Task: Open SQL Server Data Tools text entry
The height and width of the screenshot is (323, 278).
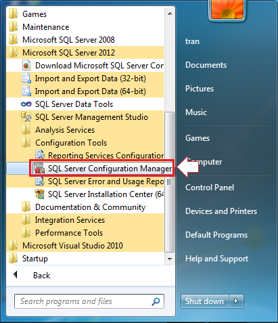Action: (x=74, y=104)
